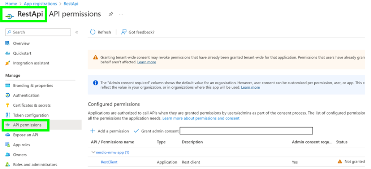
Task: Open Overview in the sidebar
Action: pyautogui.click(x=21, y=44)
